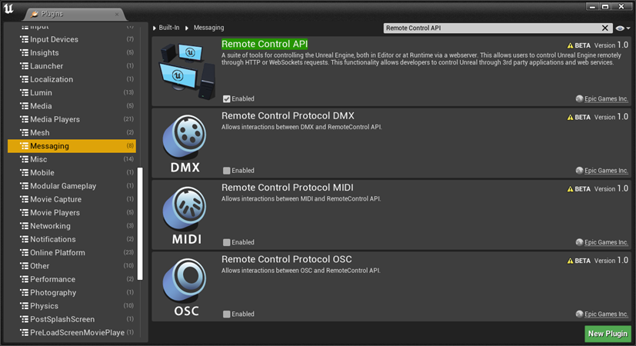Click the Epic Games globe icon on Protocol DMX
This screenshot has width=636, height=346.
pyautogui.click(x=579, y=171)
